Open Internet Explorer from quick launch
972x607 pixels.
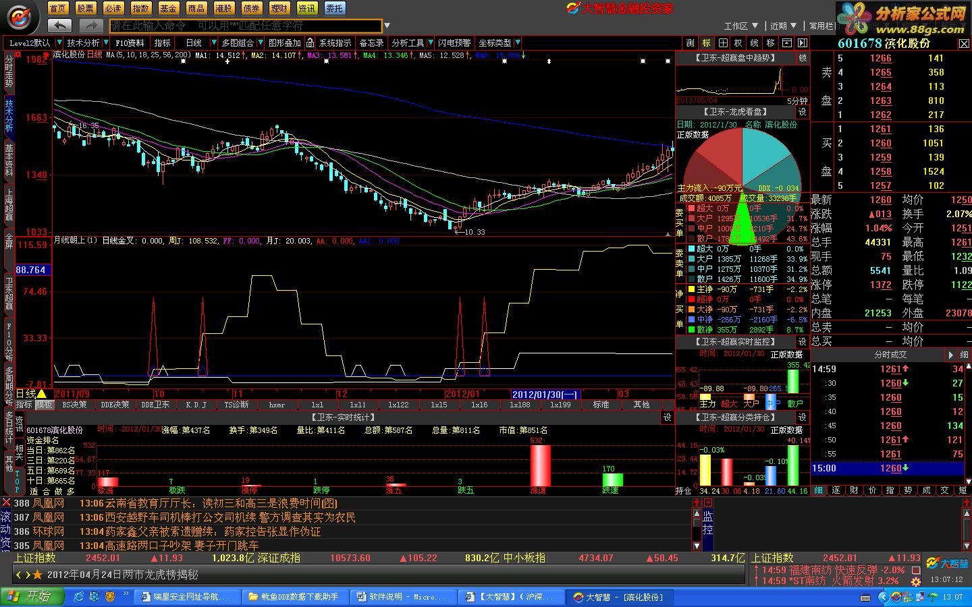click(79, 597)
